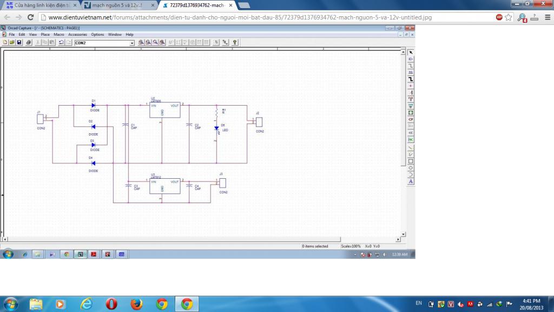Select the arrow Select tool in palette
The image size is (554, 312).
pos(411,53)
